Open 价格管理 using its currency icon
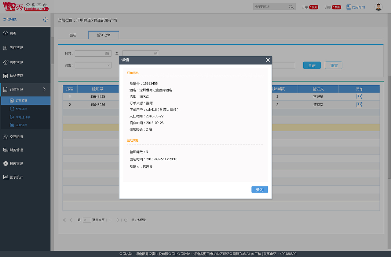Viewport: 391px width, 257px height. (5, 76)
